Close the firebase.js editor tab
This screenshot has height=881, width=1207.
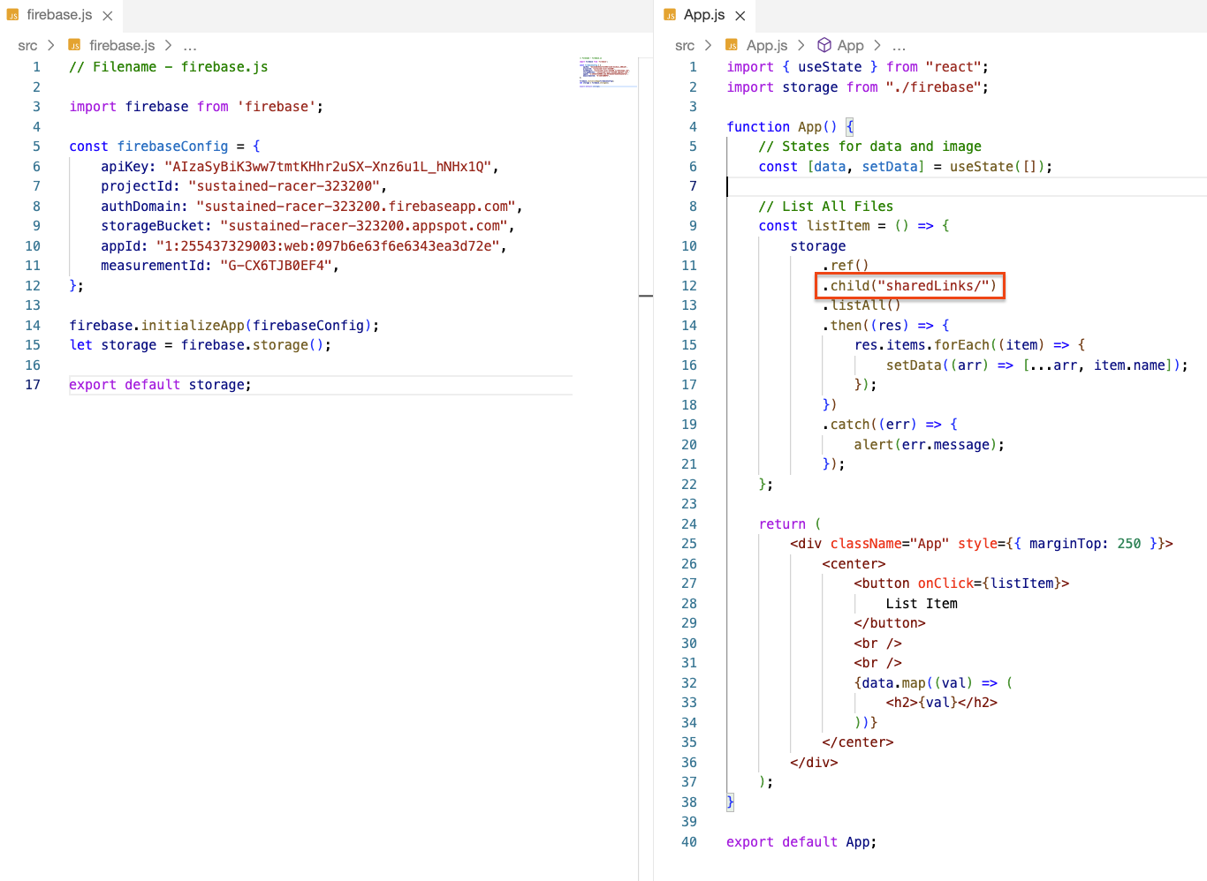(x=107, y=16)
